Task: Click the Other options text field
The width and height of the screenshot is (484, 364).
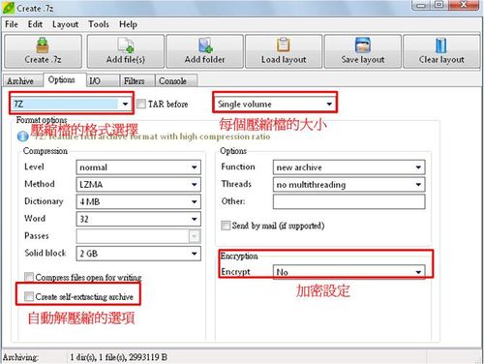Action: pyautogui.click(x=349, y=201)
